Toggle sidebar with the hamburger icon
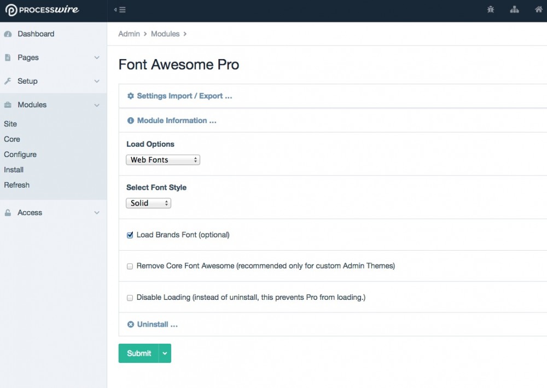This screenshot has width=547, height=388. point(120,10)
